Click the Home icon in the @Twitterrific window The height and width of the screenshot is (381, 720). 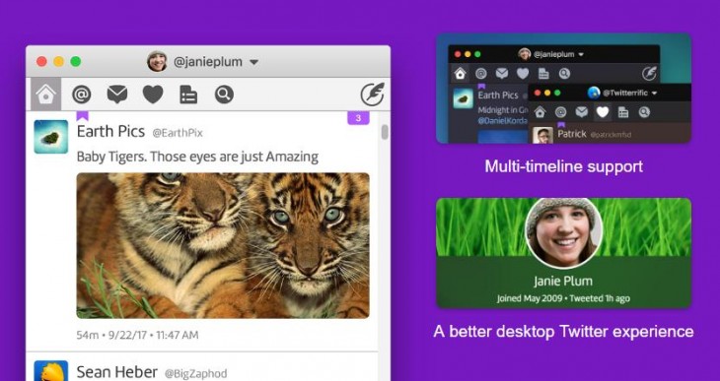pos(540,112)
